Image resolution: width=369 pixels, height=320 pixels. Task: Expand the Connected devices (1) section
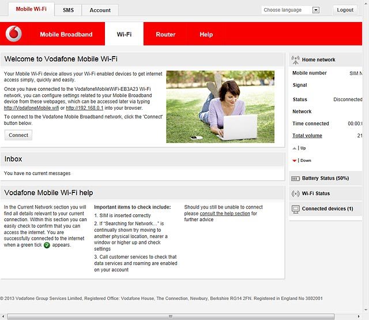[325, 209]
